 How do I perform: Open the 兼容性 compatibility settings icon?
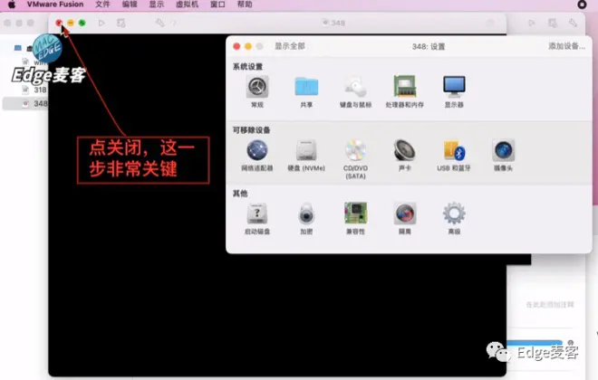[355, 214]
